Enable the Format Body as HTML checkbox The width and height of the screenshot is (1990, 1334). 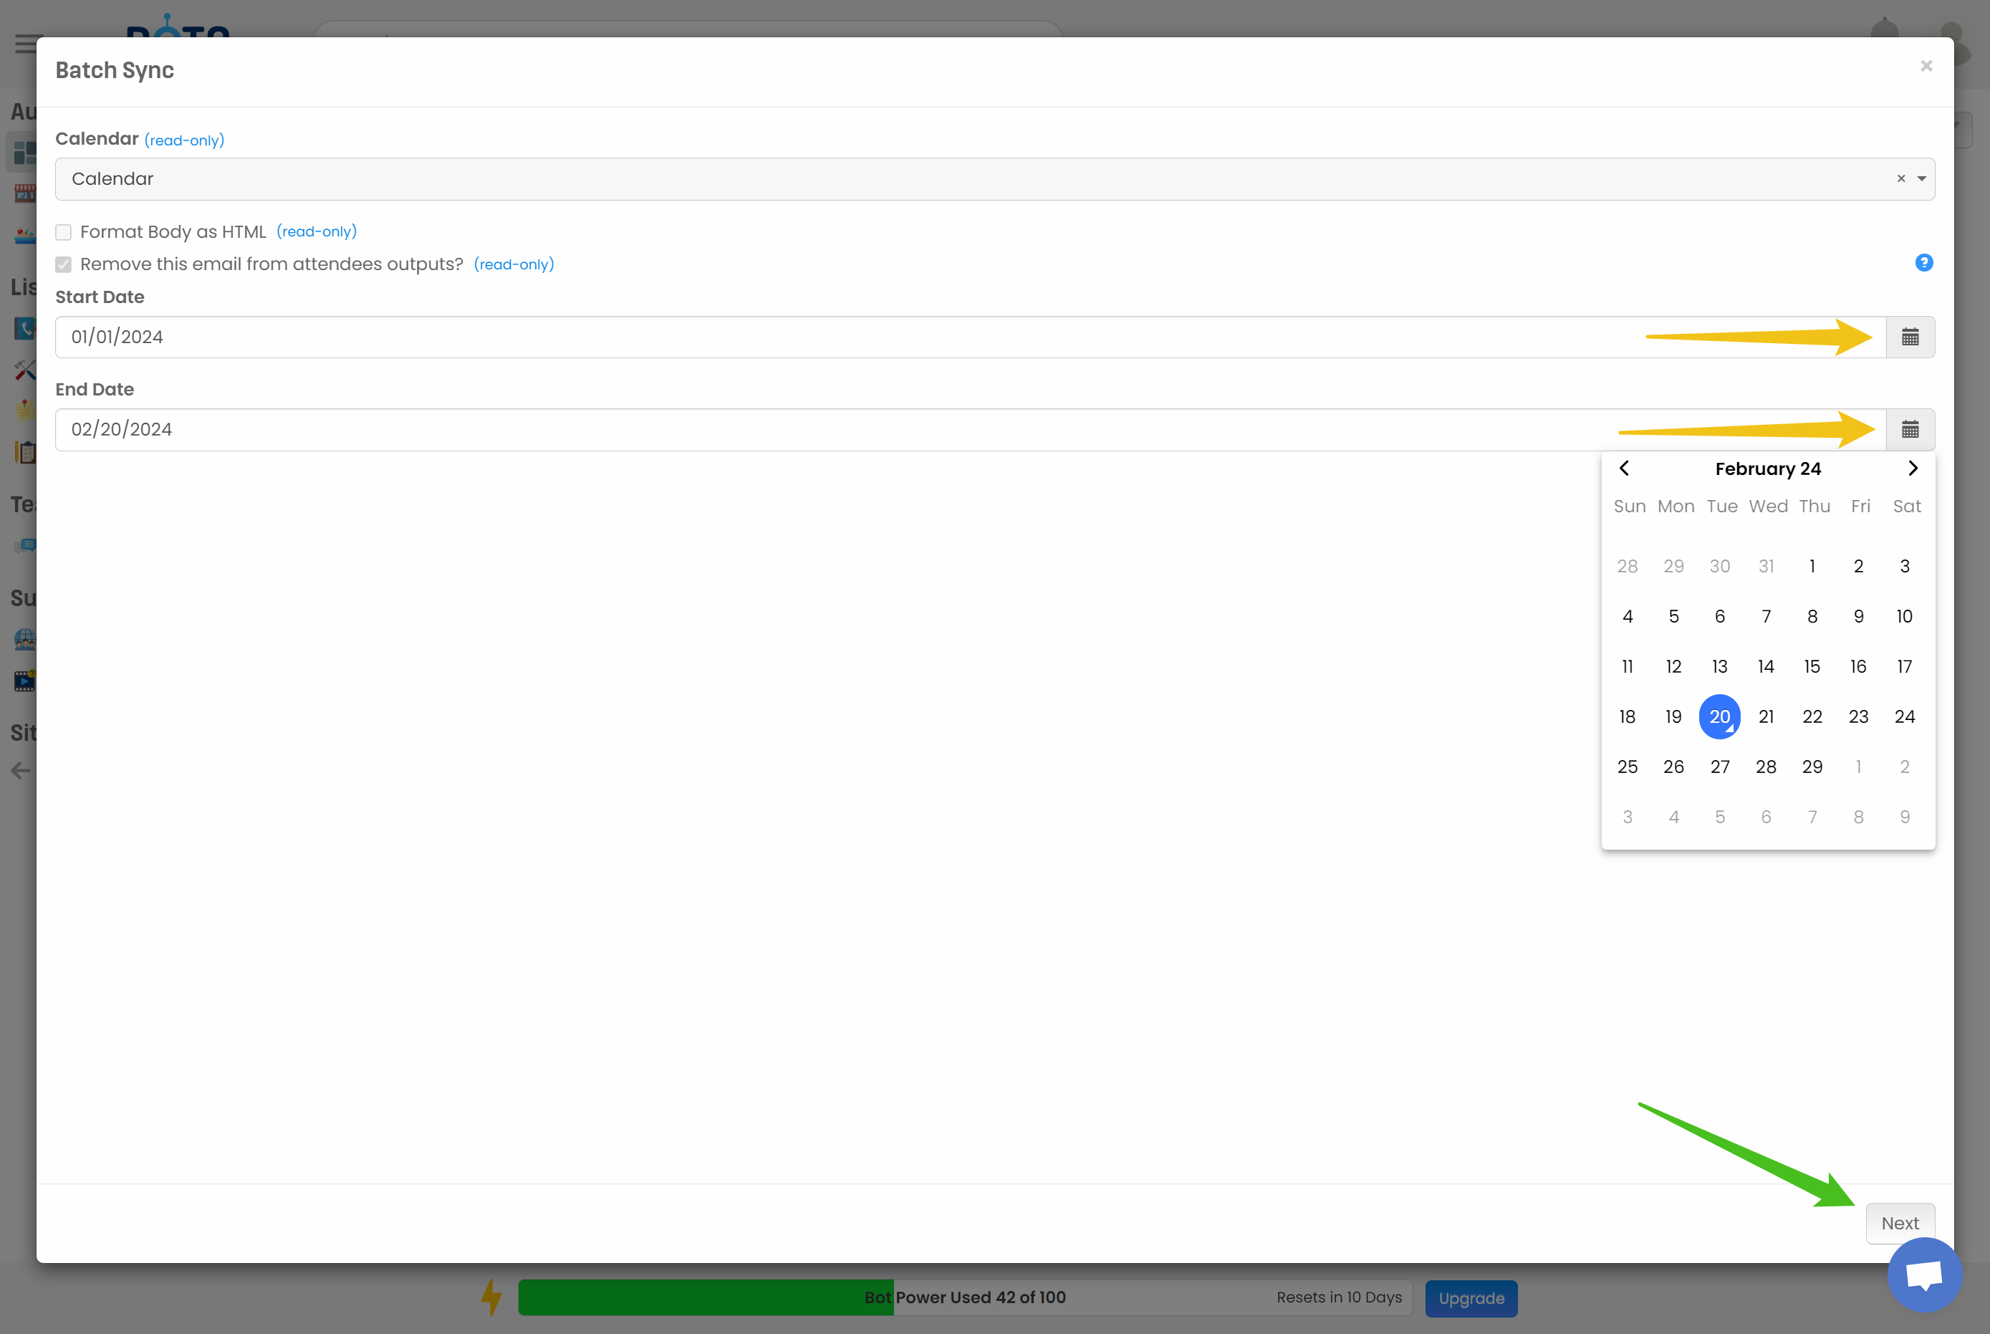63,231
